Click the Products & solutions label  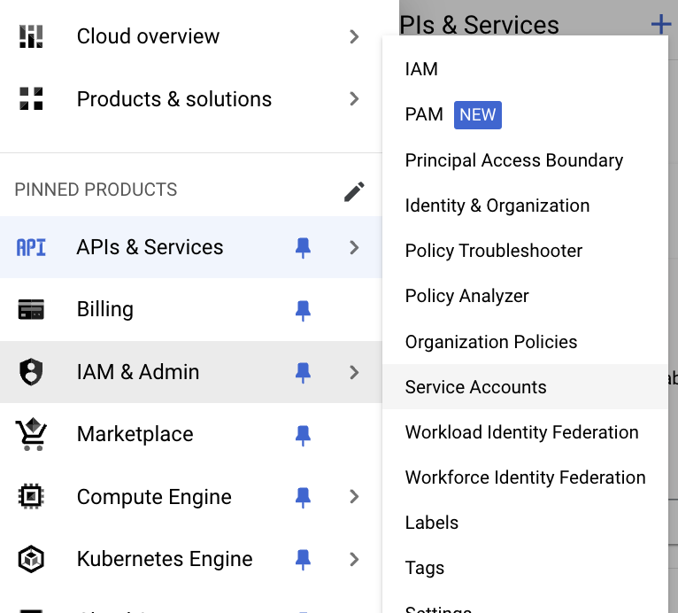click(x=174, y=99)
